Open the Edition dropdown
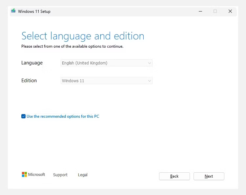 tap(106, 81)
